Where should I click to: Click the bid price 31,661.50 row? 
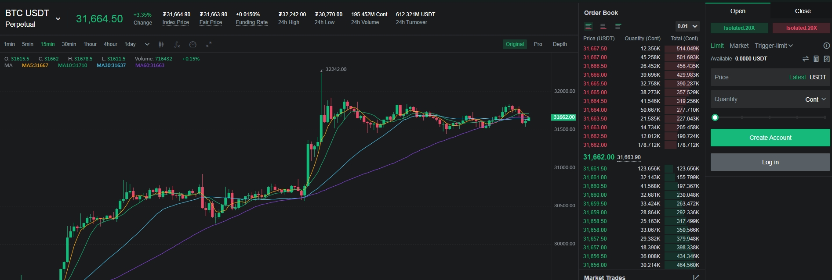coord(641,169)
